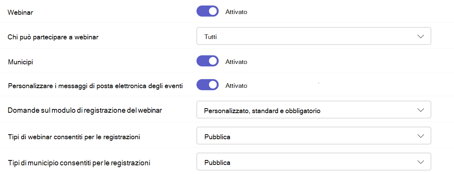Image resolution: width=454 pixels, height=174 pixels.
Task: Open 'Tipi di webinar consentiti' dropdown
Action: [314, 137]
